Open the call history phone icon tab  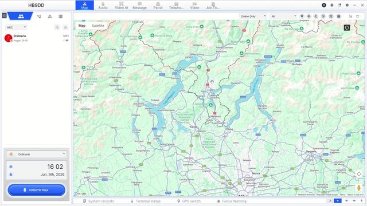[39, 17]
